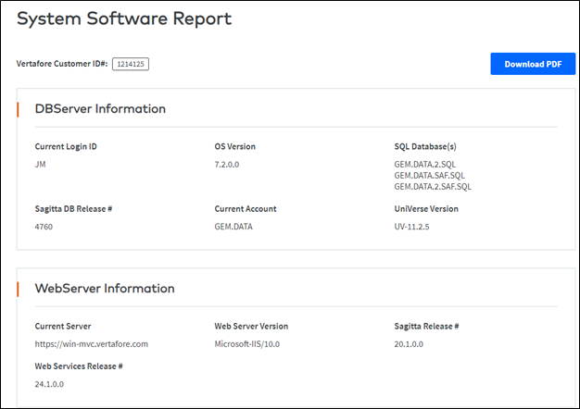Click the Download PDF button
The width and height of the screenshot is (580, 409).
533,64
